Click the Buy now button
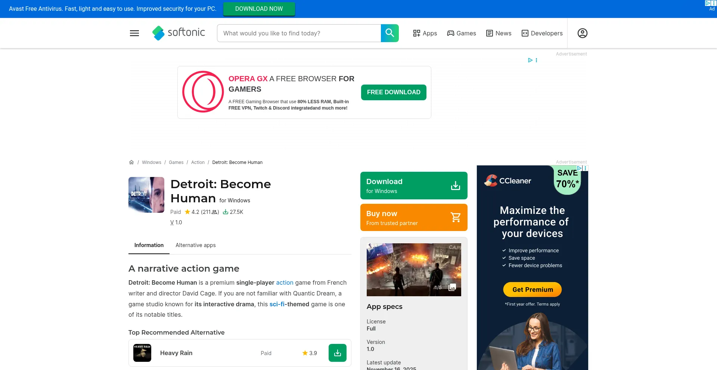The width and height of the screenshot is (717, 370). tap(414, 218)
